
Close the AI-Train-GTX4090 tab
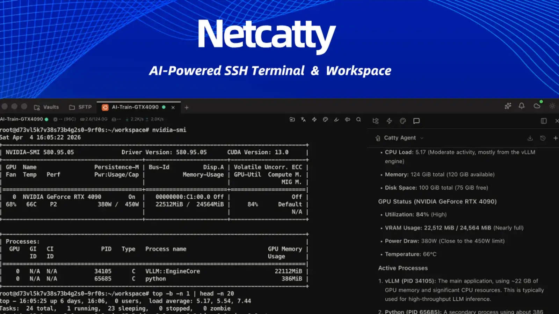tap(173, 107)
